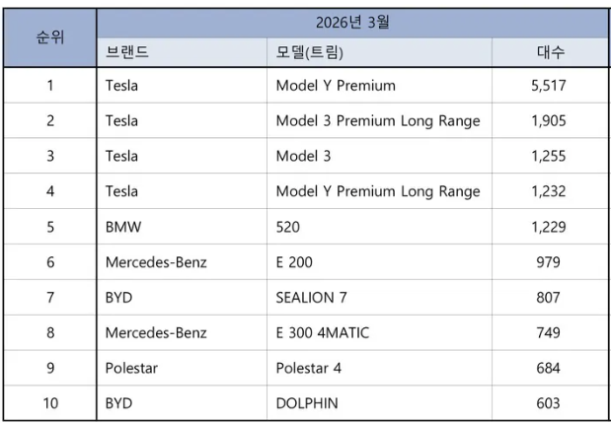Select the DOLPHIN model cell
This screenshot has height=423, width=611.
[307, 403]
